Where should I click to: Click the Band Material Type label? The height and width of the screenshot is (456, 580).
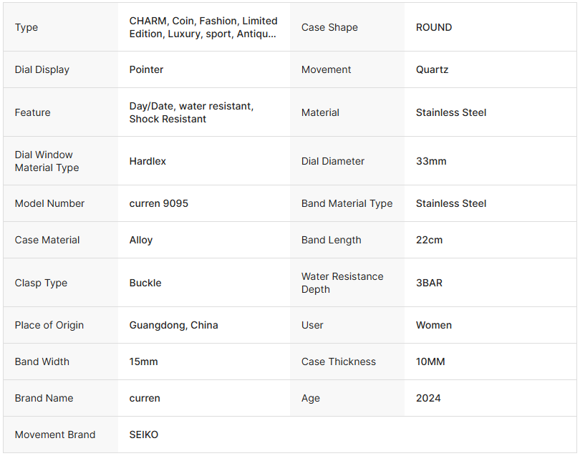[x=347, y=203]
